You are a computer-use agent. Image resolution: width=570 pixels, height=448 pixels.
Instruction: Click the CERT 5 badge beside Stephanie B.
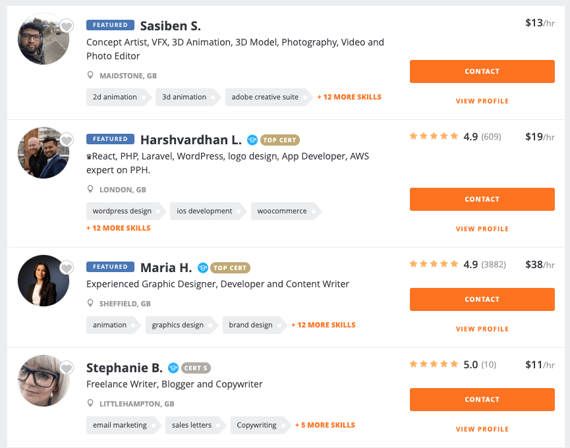196,368
